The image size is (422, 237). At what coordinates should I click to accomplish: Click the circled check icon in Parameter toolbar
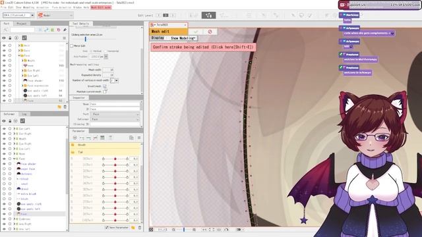[x=75, y=138]
